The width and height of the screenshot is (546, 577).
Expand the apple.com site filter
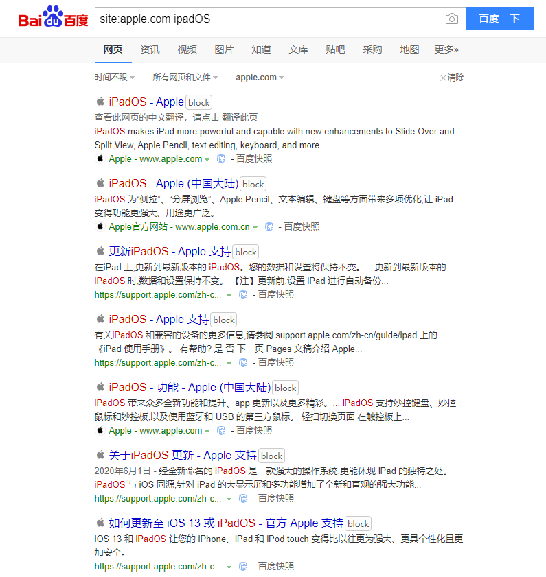pos(260,78)
